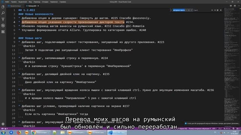Click heading line '## 1.2.022'
The height and width of the screenshot is (135, 241).
click(x=27, y=10)
